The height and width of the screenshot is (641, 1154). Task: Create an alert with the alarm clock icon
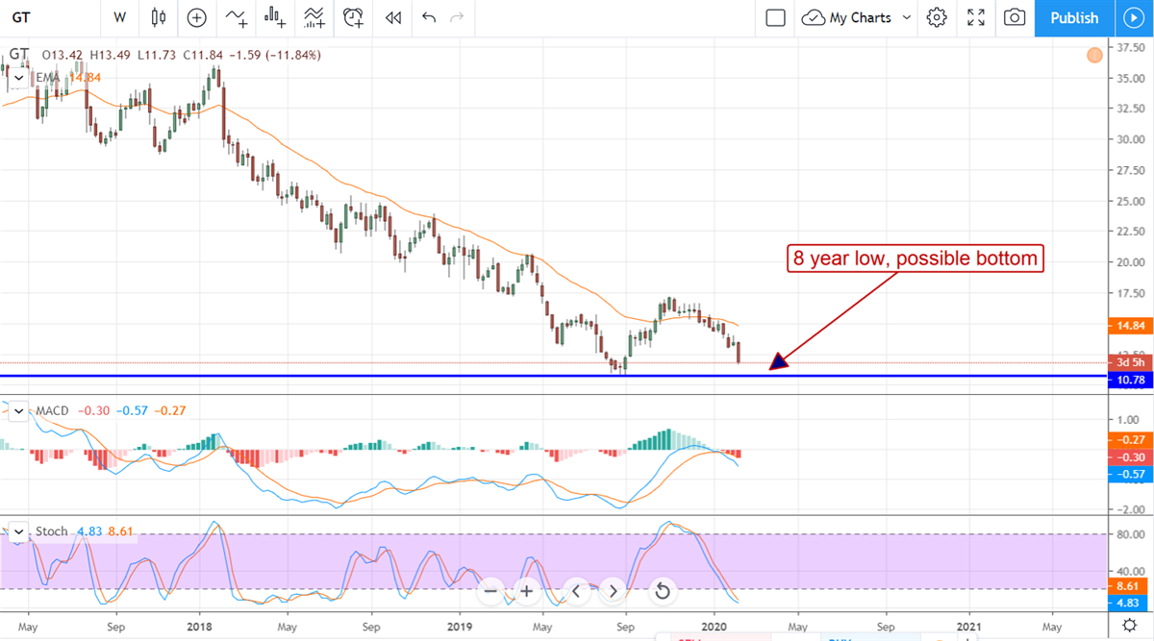tap(354, 17)
